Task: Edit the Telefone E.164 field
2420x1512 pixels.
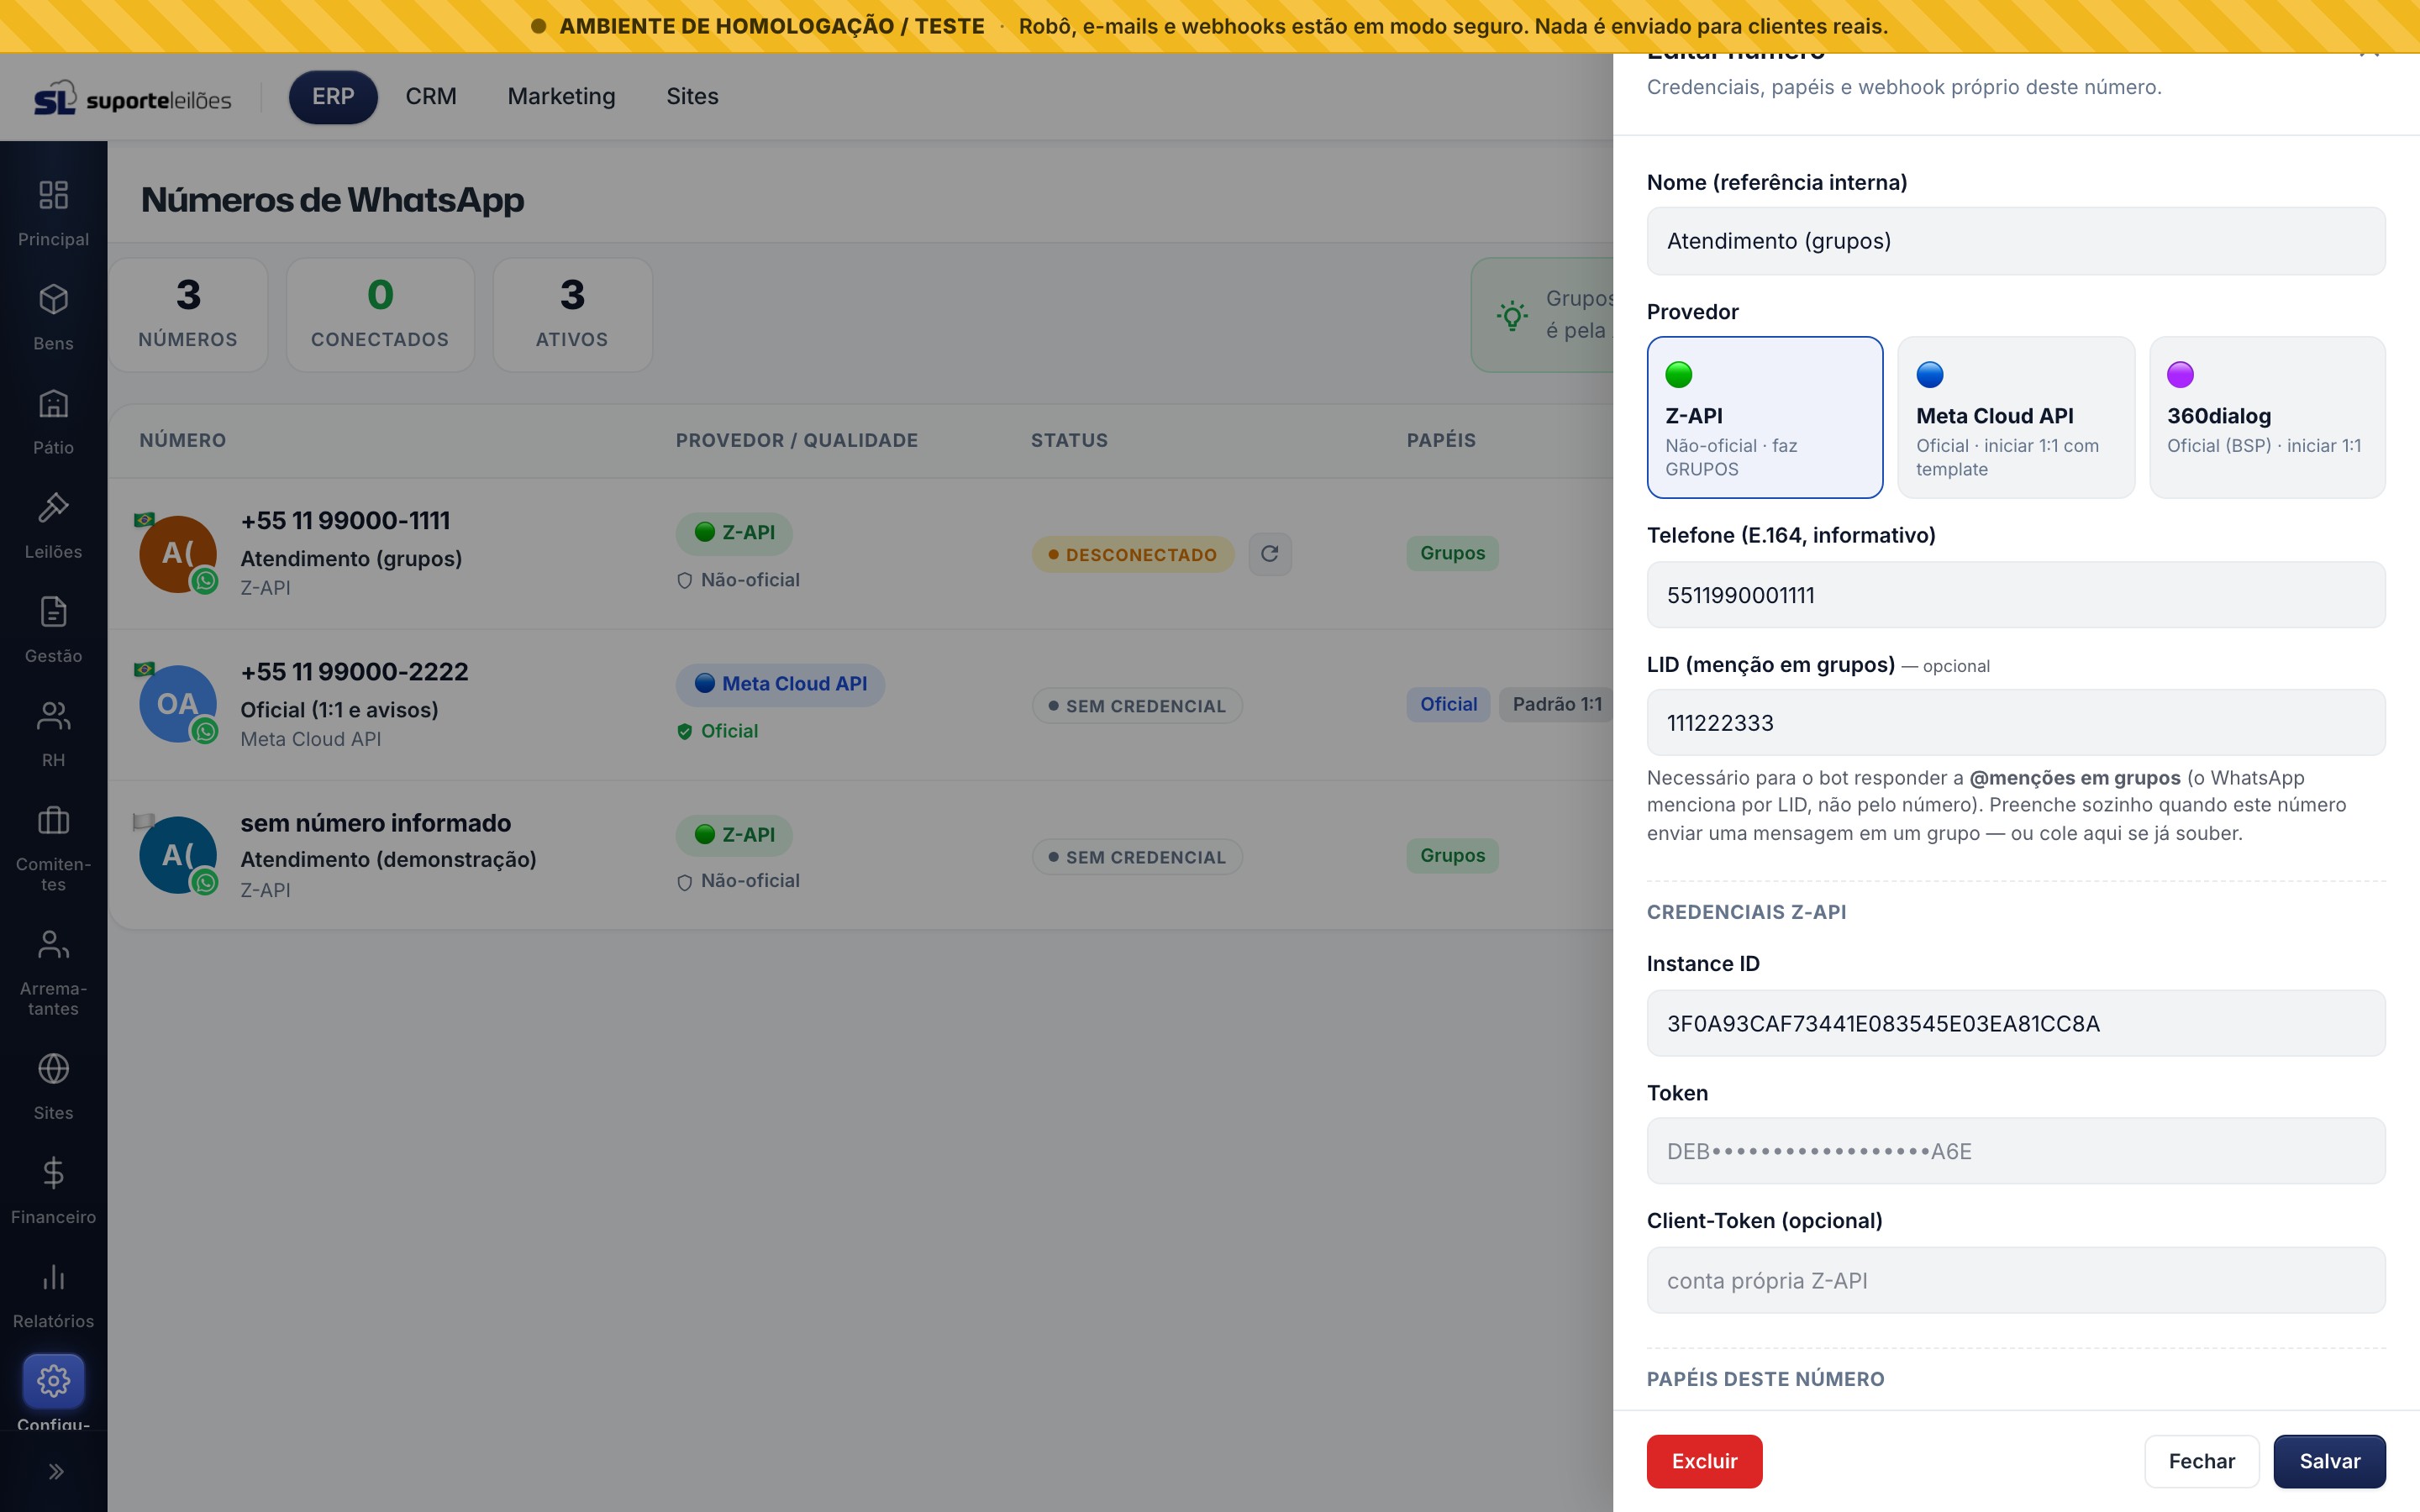Action: point(2016,595)
